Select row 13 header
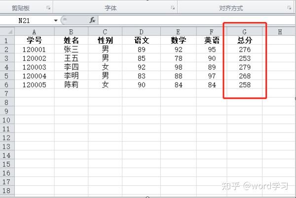Screen dimensions: 296x198 point(7,146)
